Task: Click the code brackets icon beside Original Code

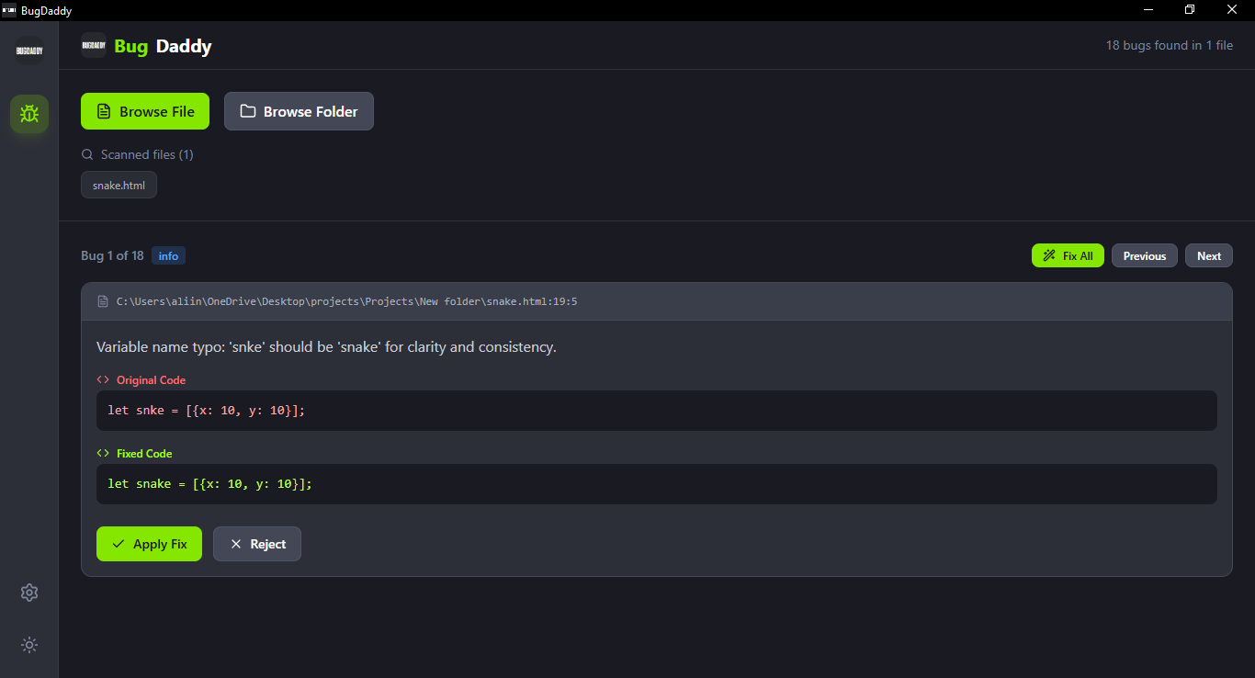Action: (103, 379)
